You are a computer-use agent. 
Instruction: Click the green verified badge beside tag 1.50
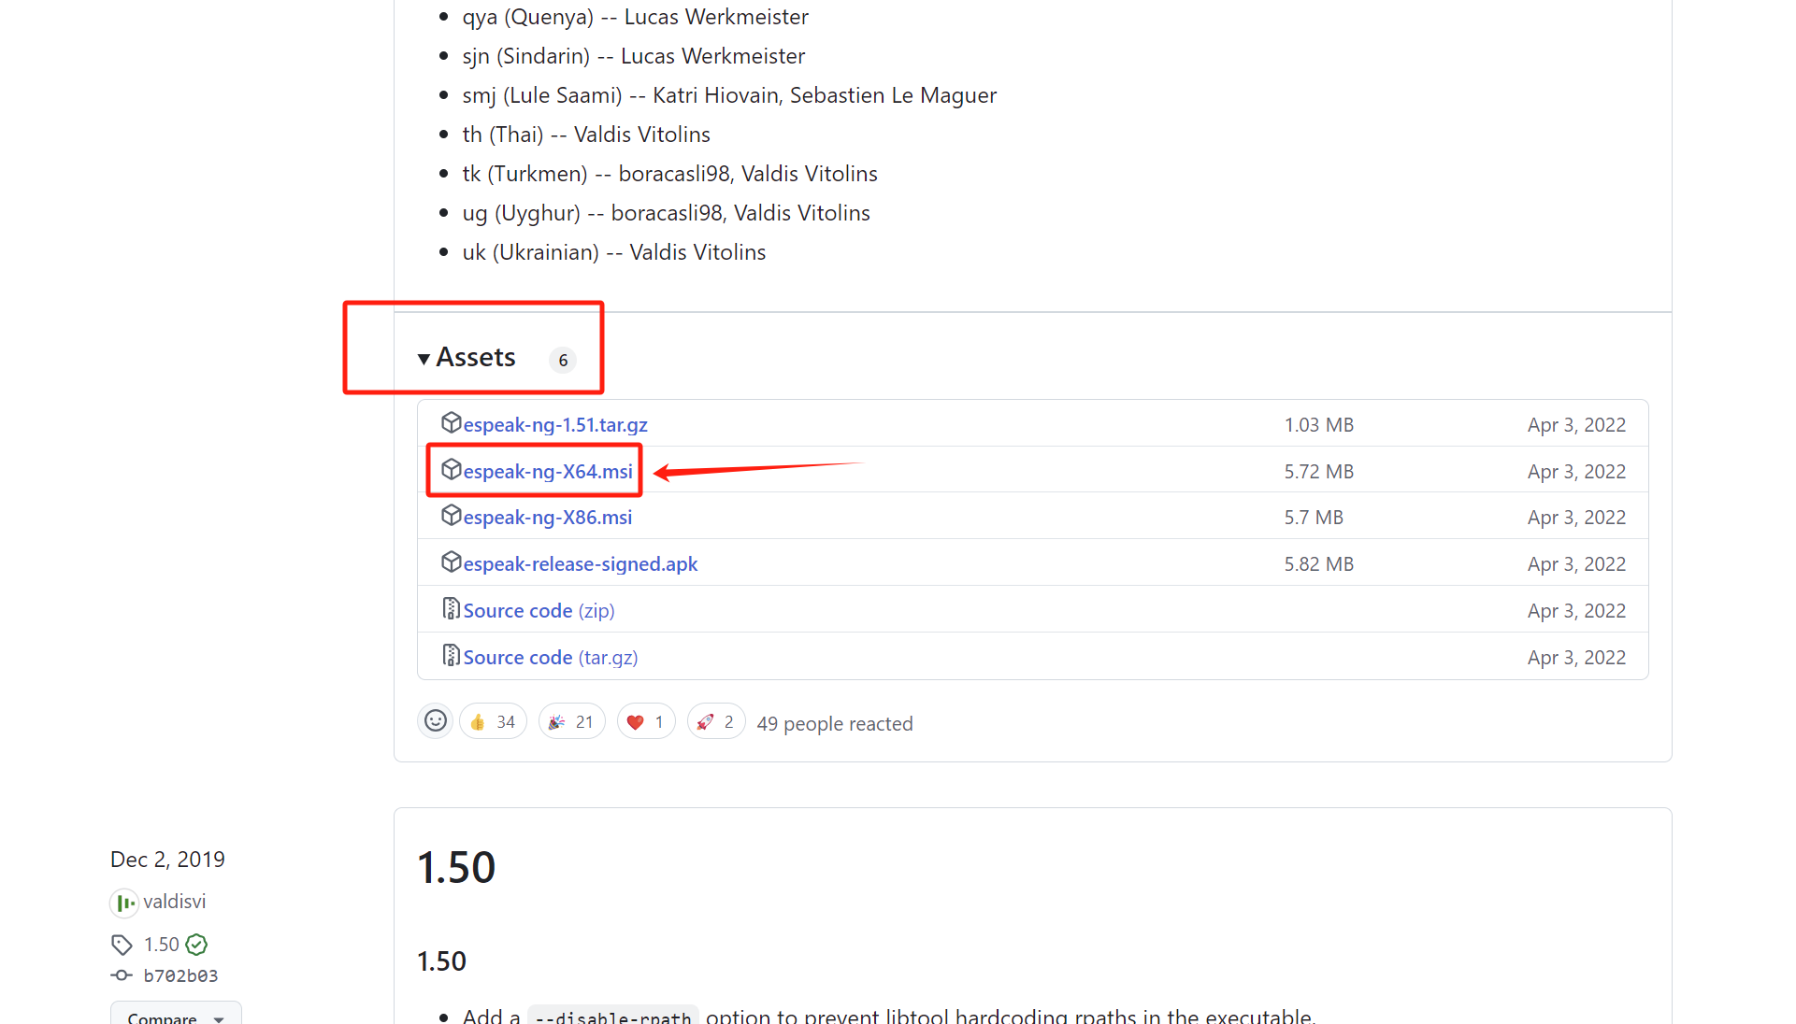[196, 945]
